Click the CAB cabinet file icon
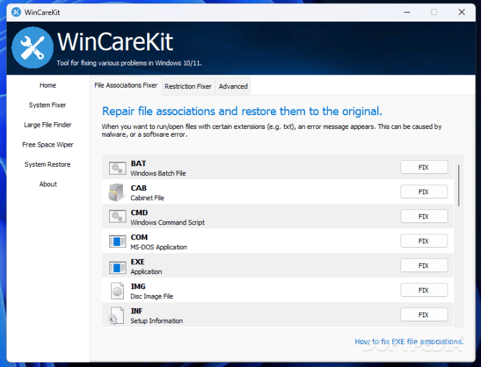The width and height of the screenshot is (481, 367). click(x=116, y=192)
